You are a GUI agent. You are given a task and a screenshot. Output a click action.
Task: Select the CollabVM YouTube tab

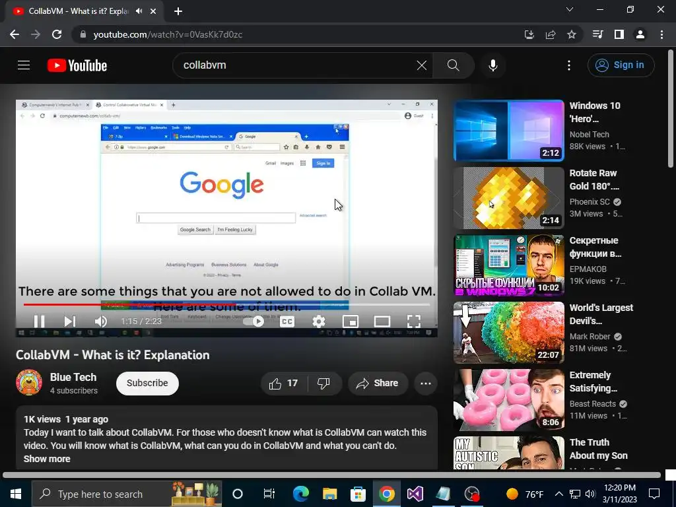click(78, 11)
